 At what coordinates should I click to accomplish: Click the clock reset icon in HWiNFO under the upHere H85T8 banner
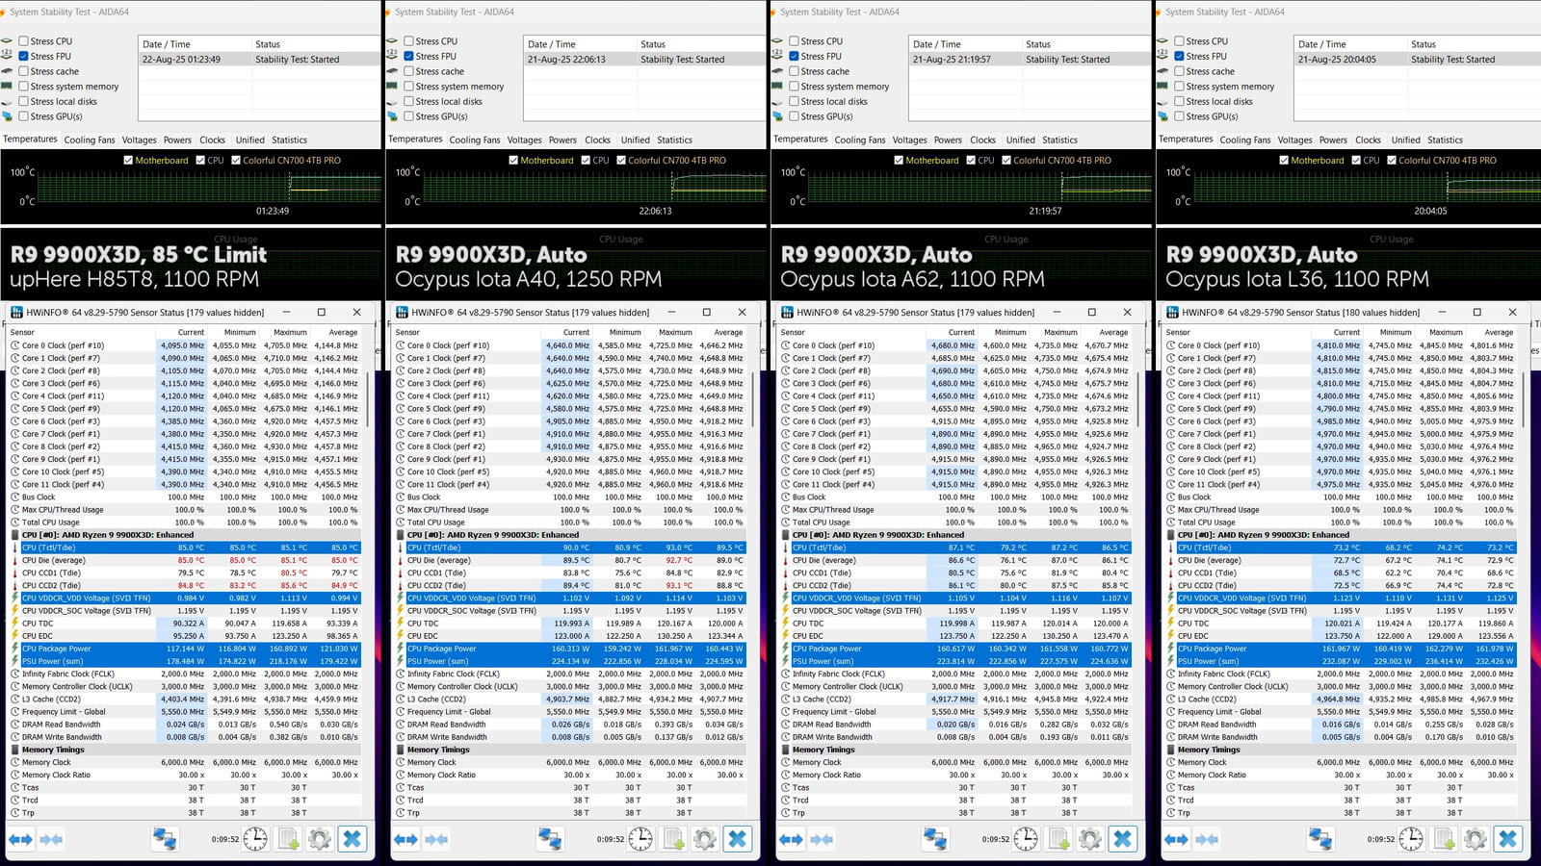tap(255, 839)
